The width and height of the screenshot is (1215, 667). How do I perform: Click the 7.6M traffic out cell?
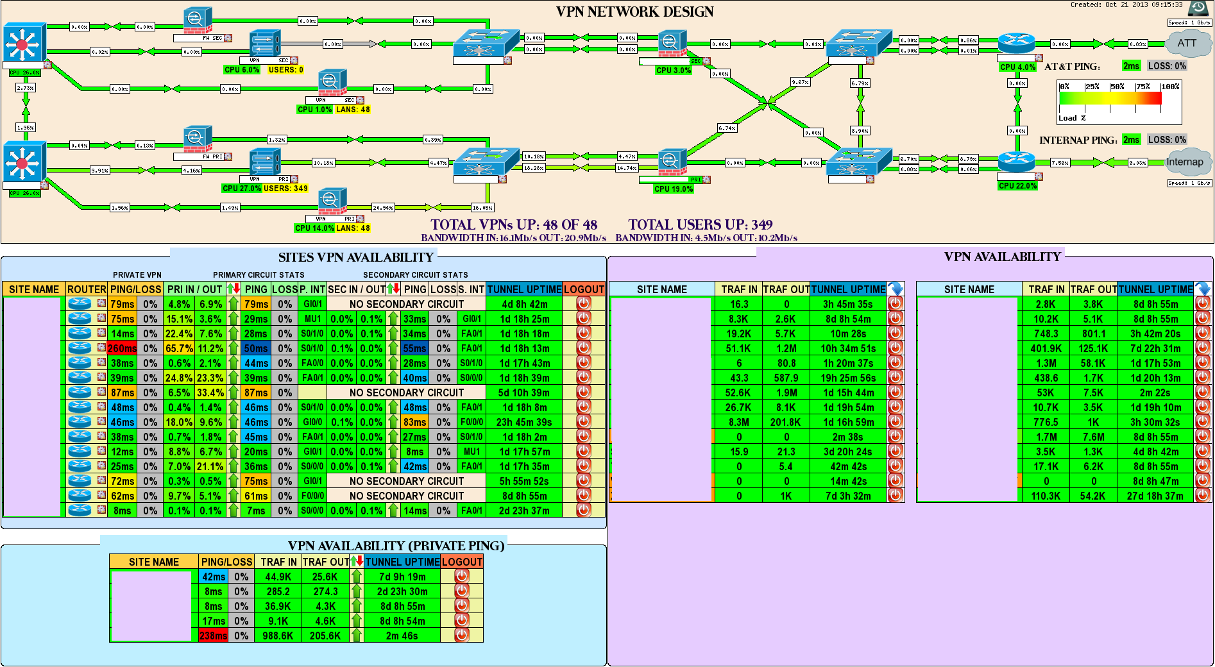click(1094, 437)
